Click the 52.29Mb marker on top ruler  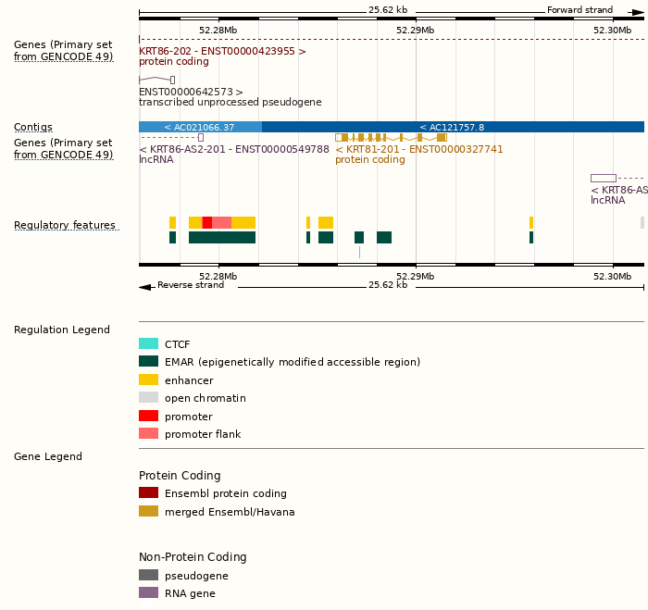coord(415,30)
